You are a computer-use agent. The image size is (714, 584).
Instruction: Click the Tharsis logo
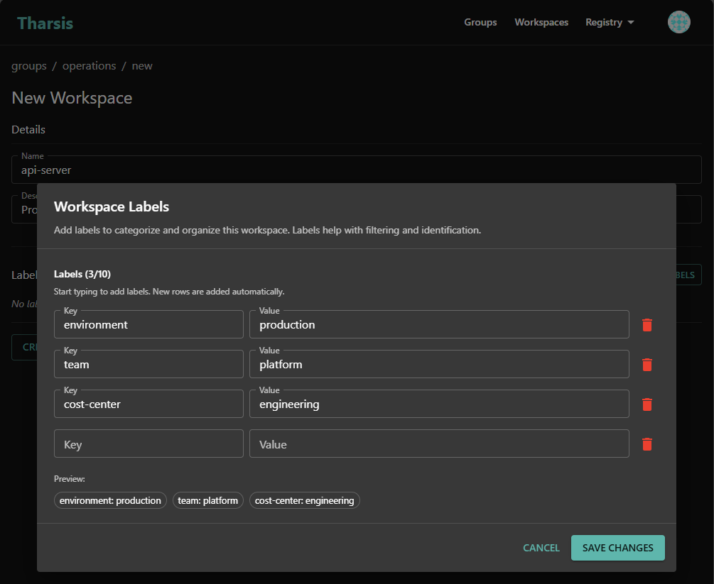tap(45, 22)
